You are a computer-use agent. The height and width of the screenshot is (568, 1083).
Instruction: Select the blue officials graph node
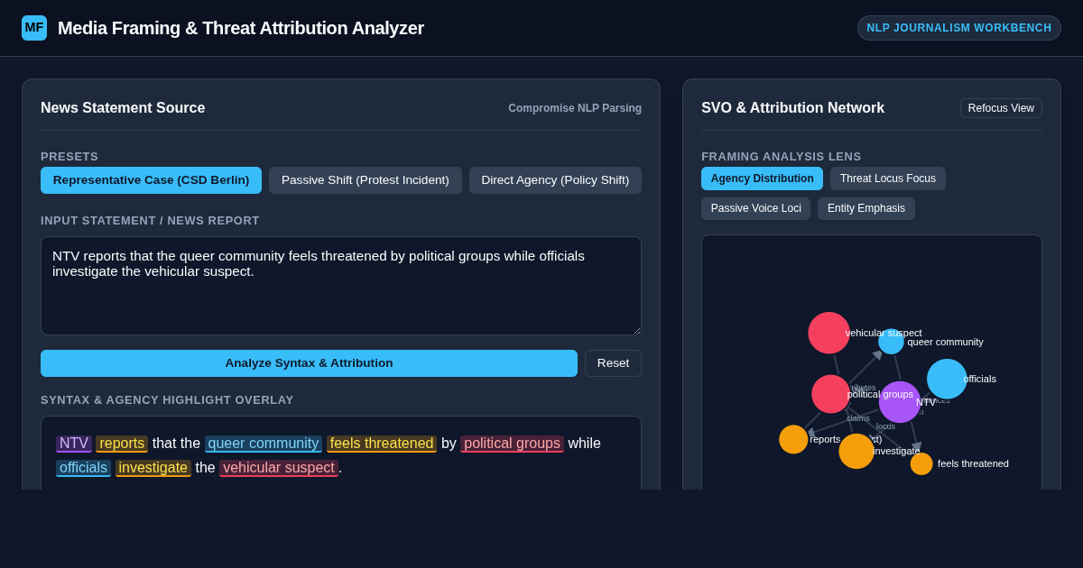[947, 379]
